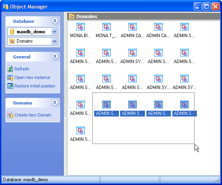The image size is (222, 185).
Task: Click the vertical splitter handle between panels
Action: (65, 94)
